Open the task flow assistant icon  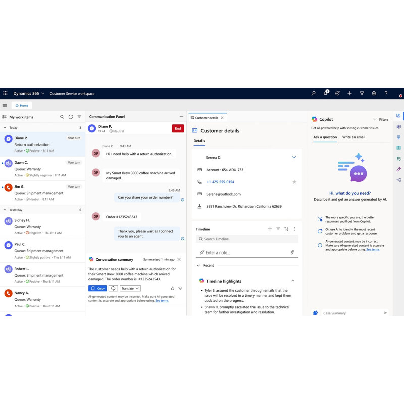tap(337, 93)
